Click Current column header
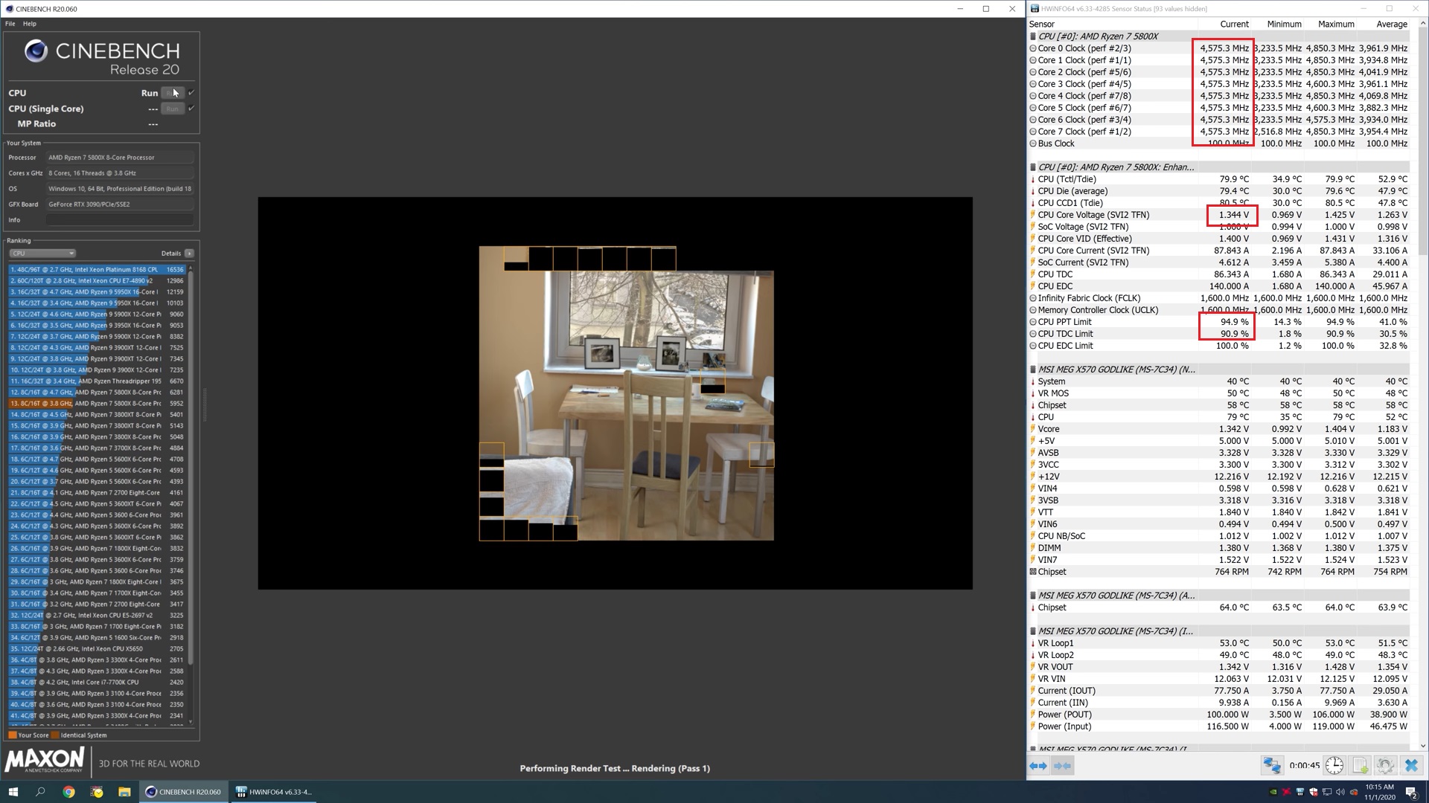 point(1234,25)
